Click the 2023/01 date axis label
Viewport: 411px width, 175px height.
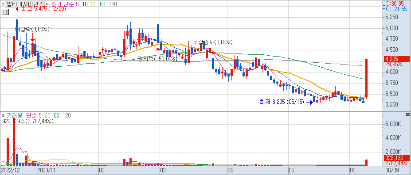47,171
